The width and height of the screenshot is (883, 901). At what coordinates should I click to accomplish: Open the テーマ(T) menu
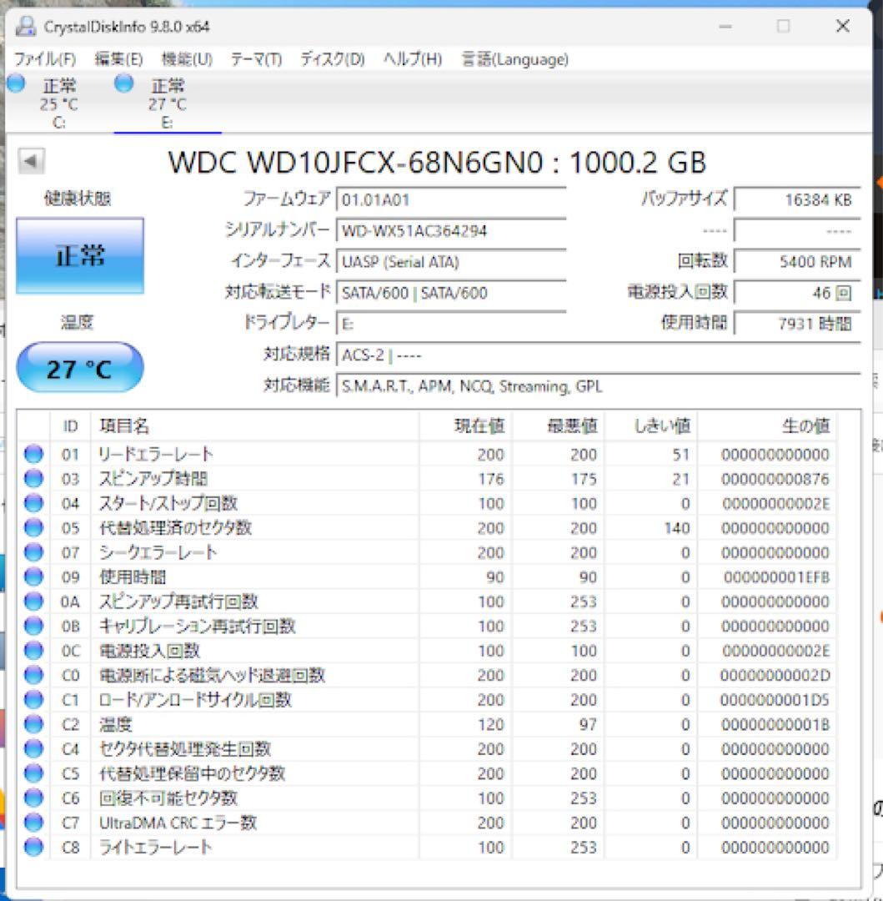tap(256, 59)
